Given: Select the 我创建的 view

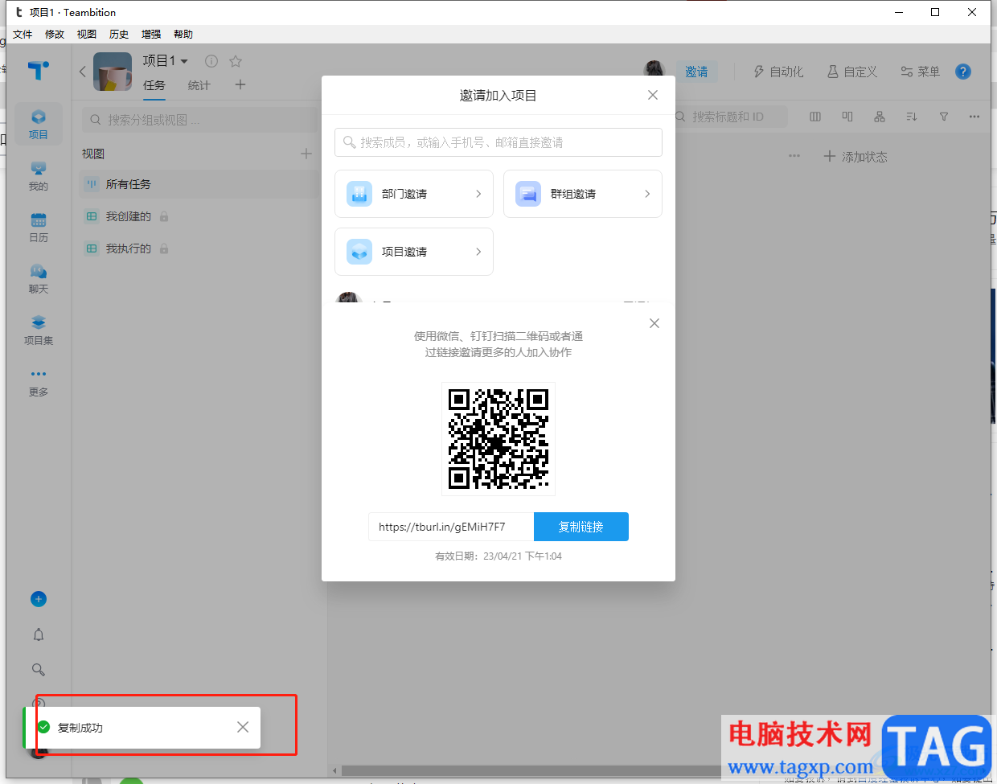Looking at the screenshot, I should tap(200, 216).
